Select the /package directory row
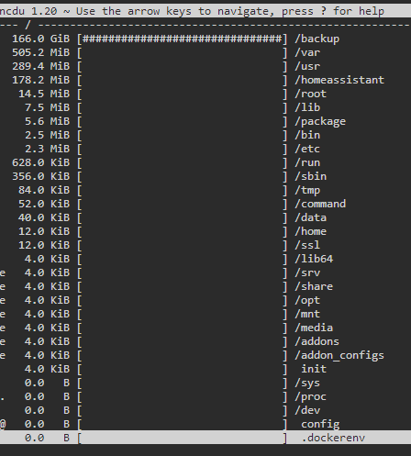Screen dimensions: 411x456 pyautogui.click(x=205, y=121)
